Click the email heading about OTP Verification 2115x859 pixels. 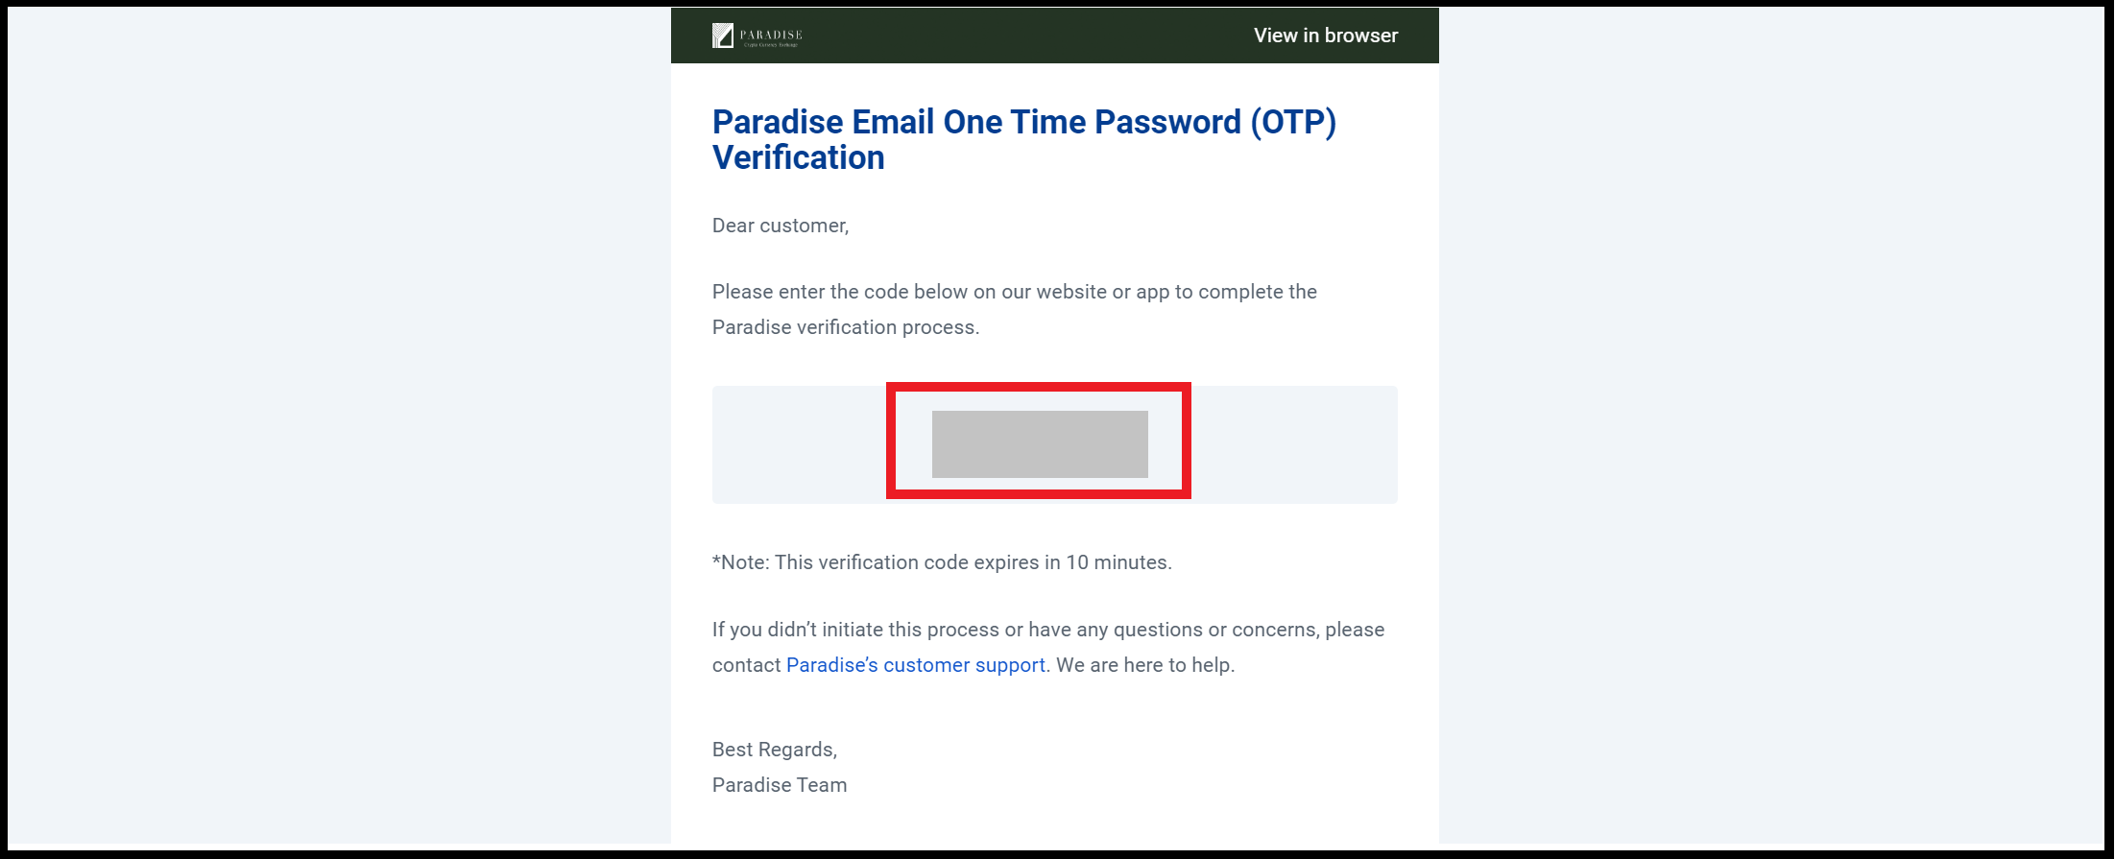pyautogui.click(x=1024, y=140)
